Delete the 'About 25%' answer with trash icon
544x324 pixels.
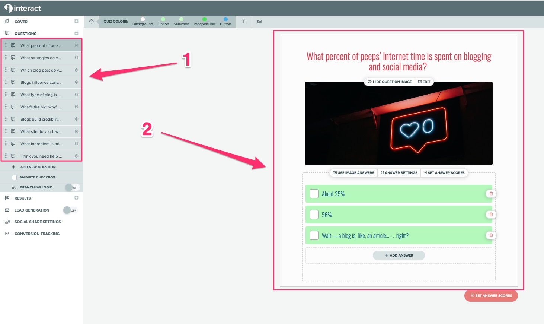point(491,194)
